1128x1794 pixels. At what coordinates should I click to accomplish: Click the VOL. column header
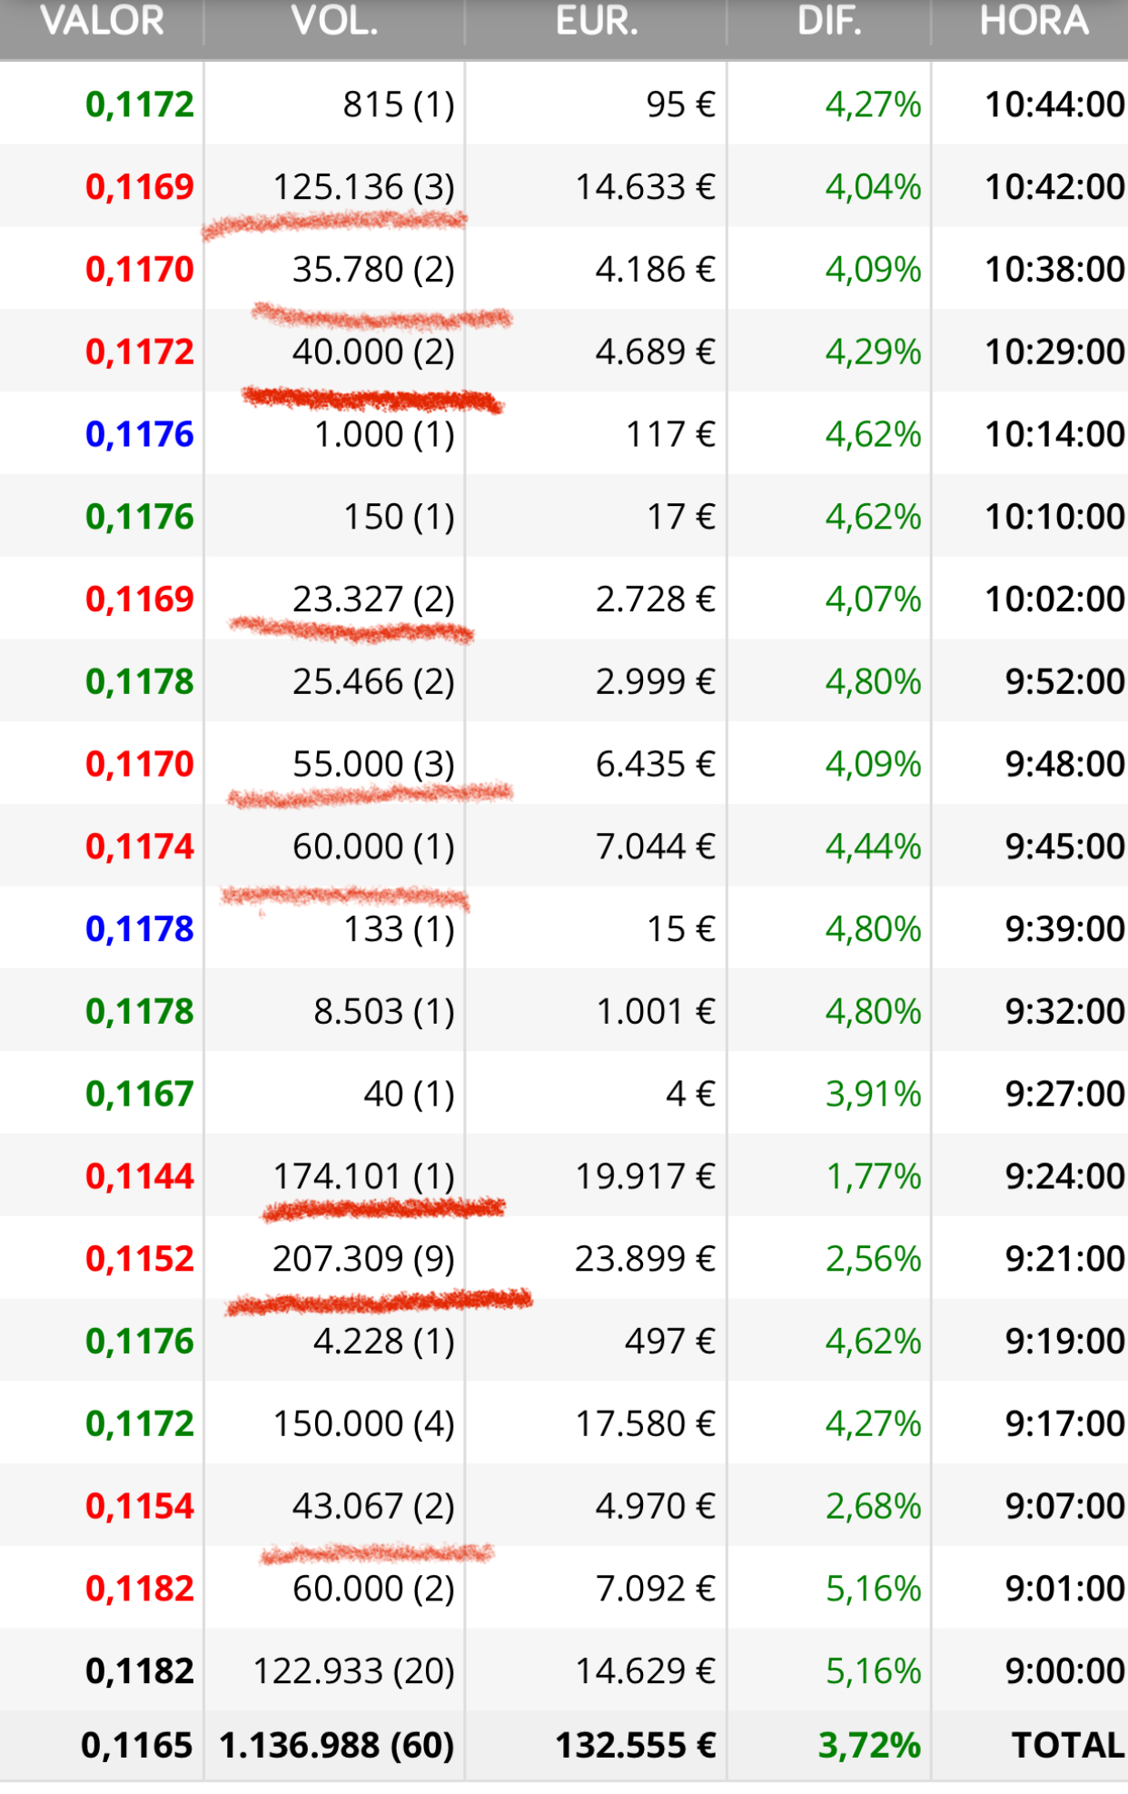tap(334, 21)
